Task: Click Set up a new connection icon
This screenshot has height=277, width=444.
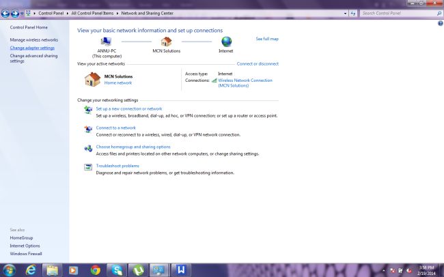Action: 88,109
